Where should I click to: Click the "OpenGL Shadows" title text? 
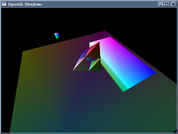(25, 4)
